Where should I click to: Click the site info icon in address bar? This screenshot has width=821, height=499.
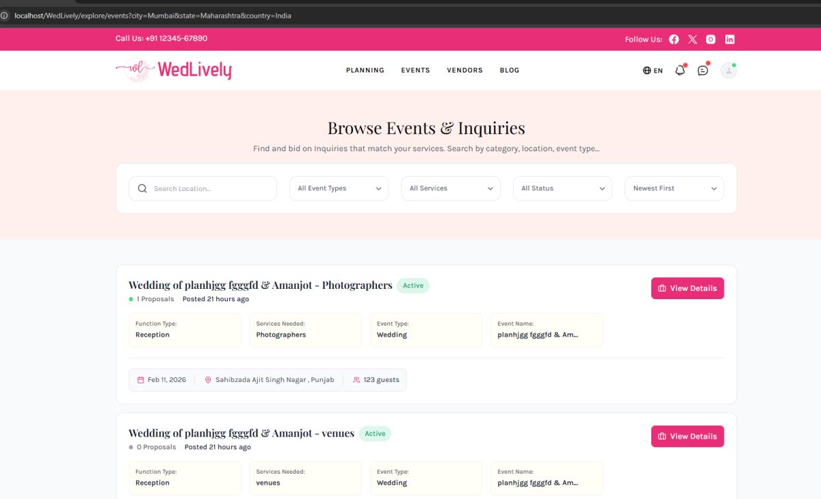(x=5, y=15)
